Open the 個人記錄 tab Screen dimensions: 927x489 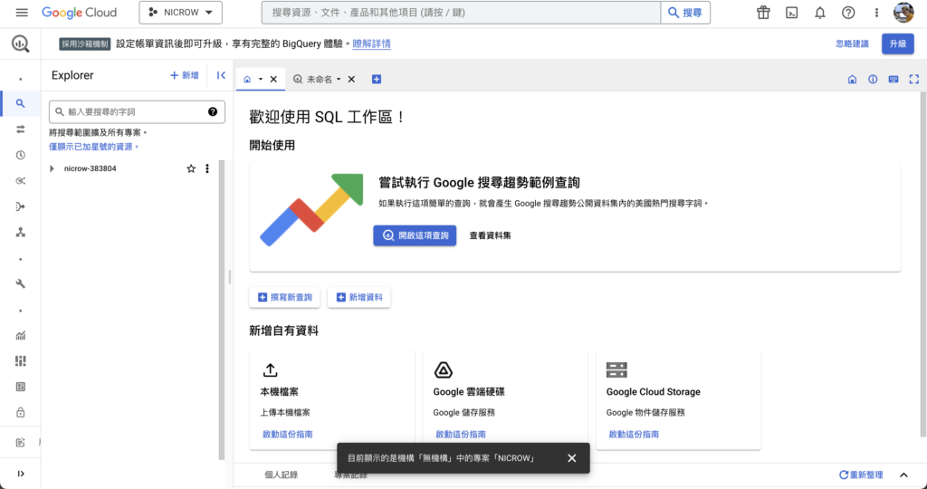point(282,475)
